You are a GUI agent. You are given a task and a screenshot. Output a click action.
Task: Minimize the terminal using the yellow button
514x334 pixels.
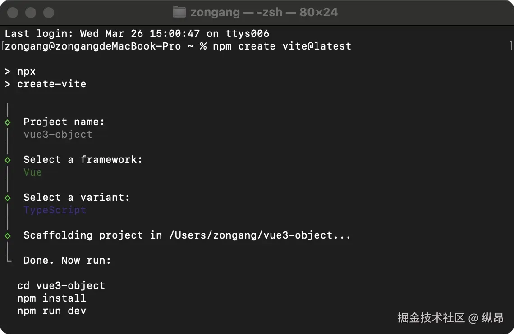(31, 13)
